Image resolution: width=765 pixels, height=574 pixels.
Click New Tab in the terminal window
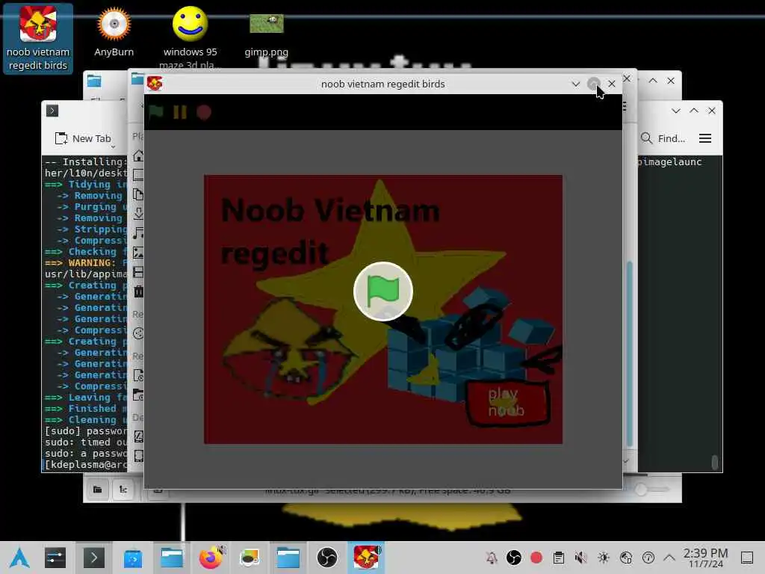tap(83, 138)
